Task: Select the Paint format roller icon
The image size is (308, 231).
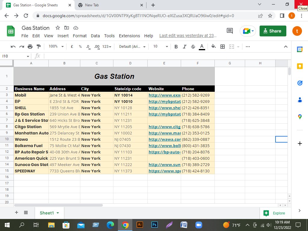Action: coord(38,47)
